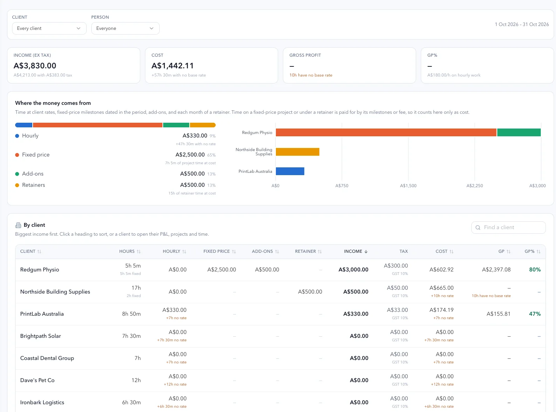Viewport: 556px width, 412px height.
Task: Expand the Everyone person dropdown
Action: point(125,28)
